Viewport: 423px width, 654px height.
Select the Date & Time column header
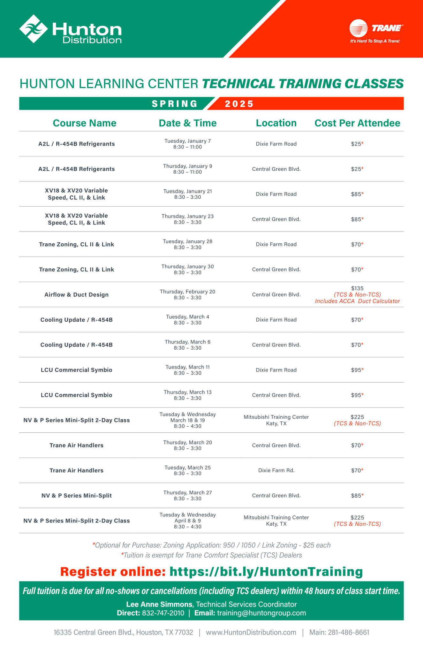(x=188, y=123)
